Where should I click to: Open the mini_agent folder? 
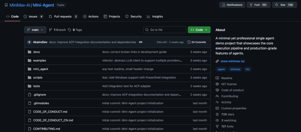(40, 69)
